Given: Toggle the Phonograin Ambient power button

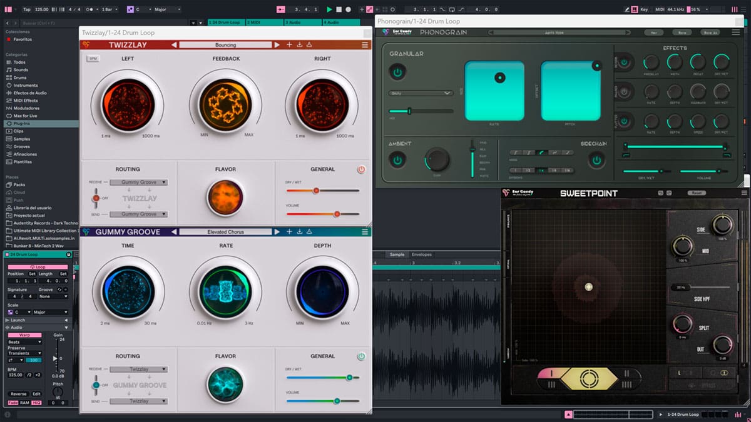Looking at the screenshot, I should [x=397, y=161].
